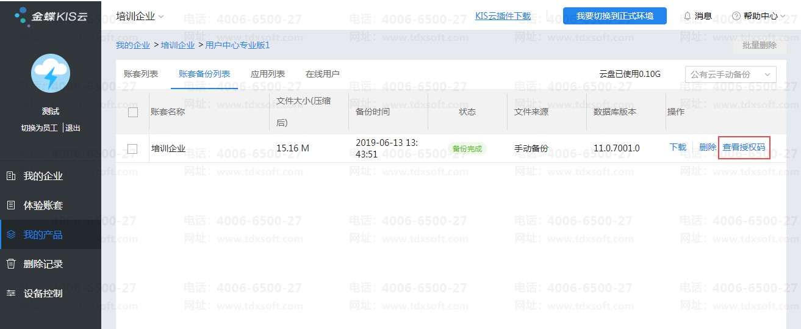Click the 删除记录 trash icon

tap(10, 264)
